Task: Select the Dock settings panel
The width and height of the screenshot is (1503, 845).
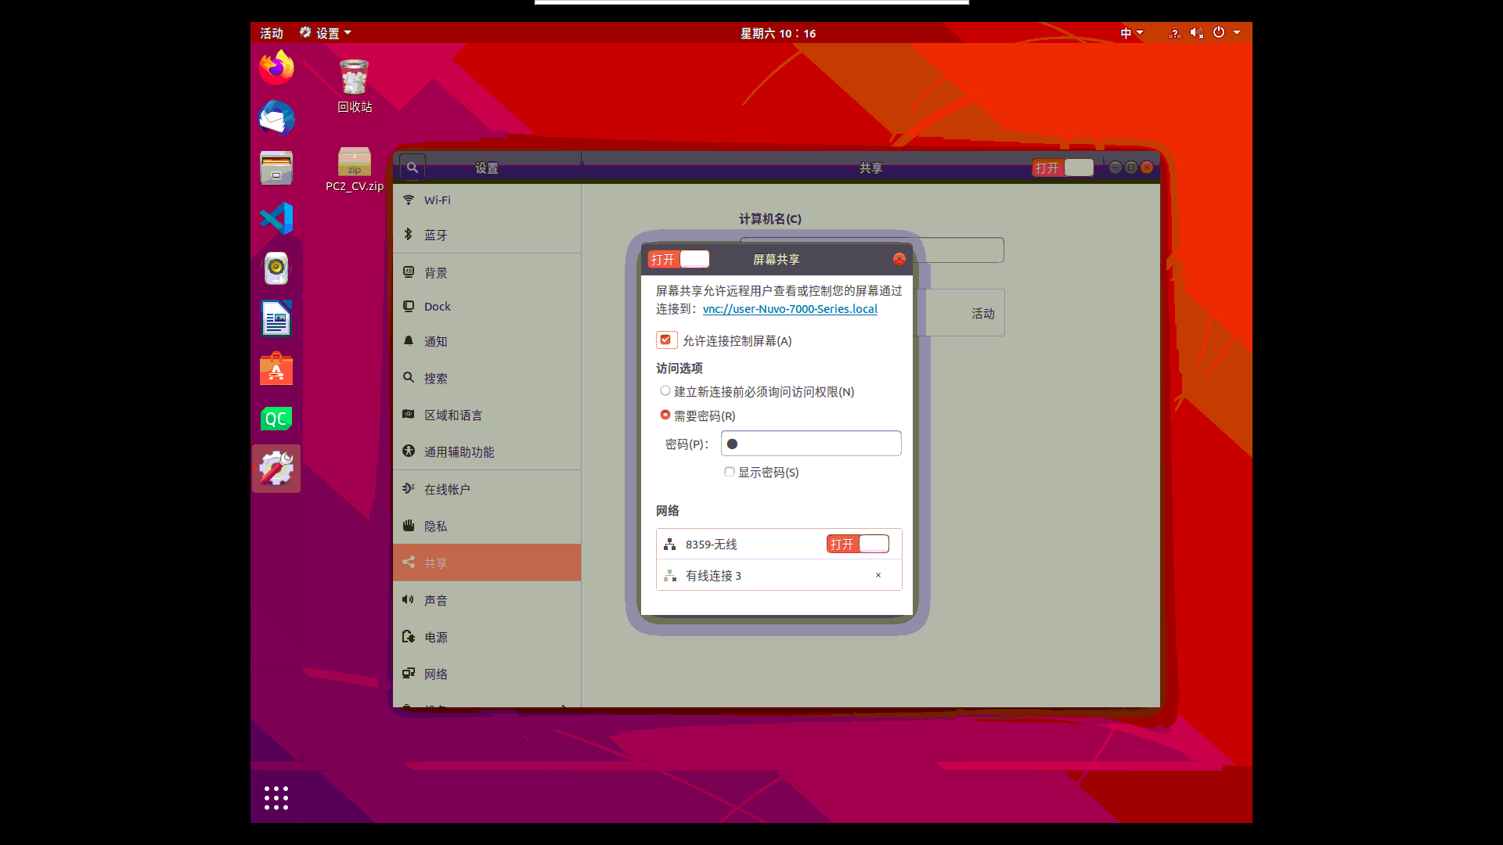Action: pos(438,306)
